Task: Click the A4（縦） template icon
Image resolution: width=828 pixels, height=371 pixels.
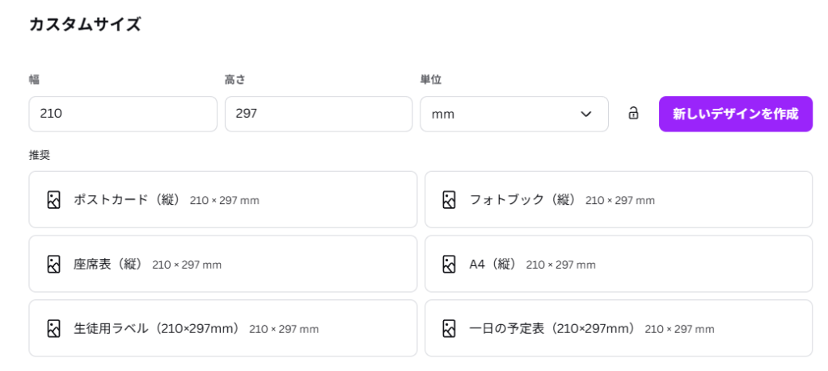Action: pyautogui.click(x=450, y=264)
